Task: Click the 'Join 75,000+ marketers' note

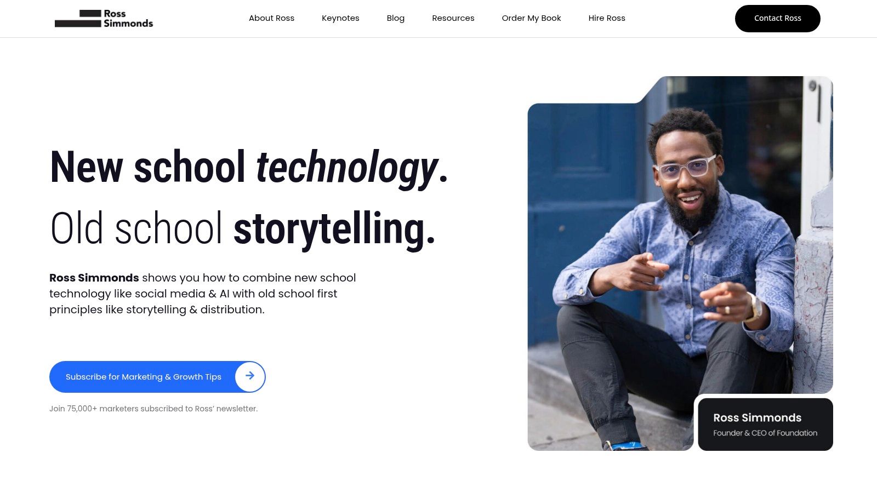Action: 153,409
